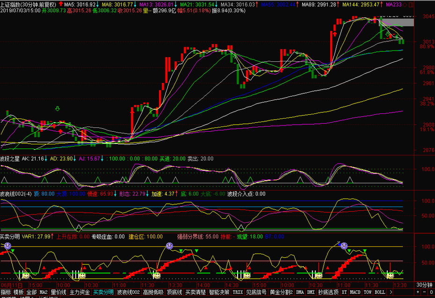Click the MA8: 3016.77 label
This screenshot has height=298, width=435.
tap(117, 4)
